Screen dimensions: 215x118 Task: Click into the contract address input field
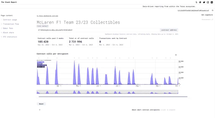(x=98, y=30)
